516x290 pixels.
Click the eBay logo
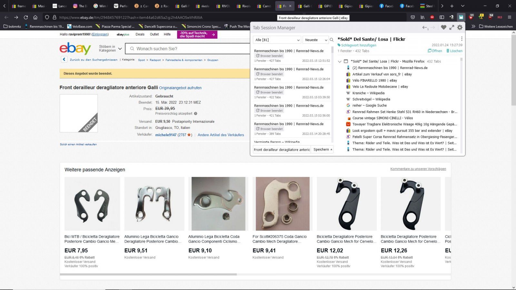click(x=75, y=49)
